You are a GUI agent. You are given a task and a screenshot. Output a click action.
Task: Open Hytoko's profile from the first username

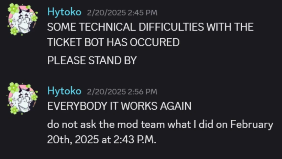[64, 11]
